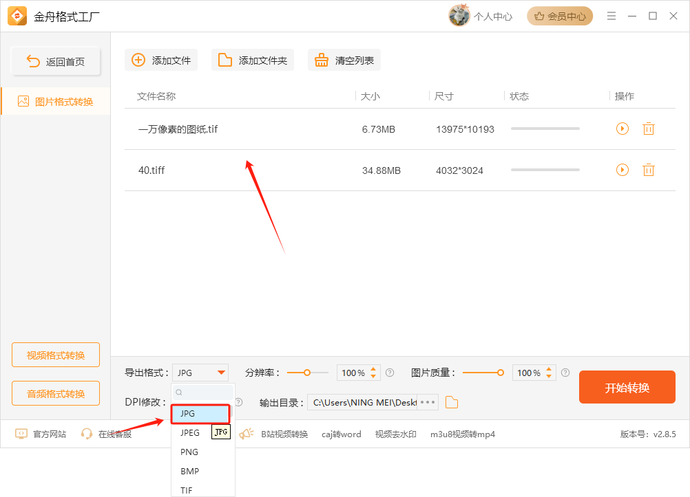Click version label 版本号:v2.8.5
690x497 pixels.
click(648, 434)
